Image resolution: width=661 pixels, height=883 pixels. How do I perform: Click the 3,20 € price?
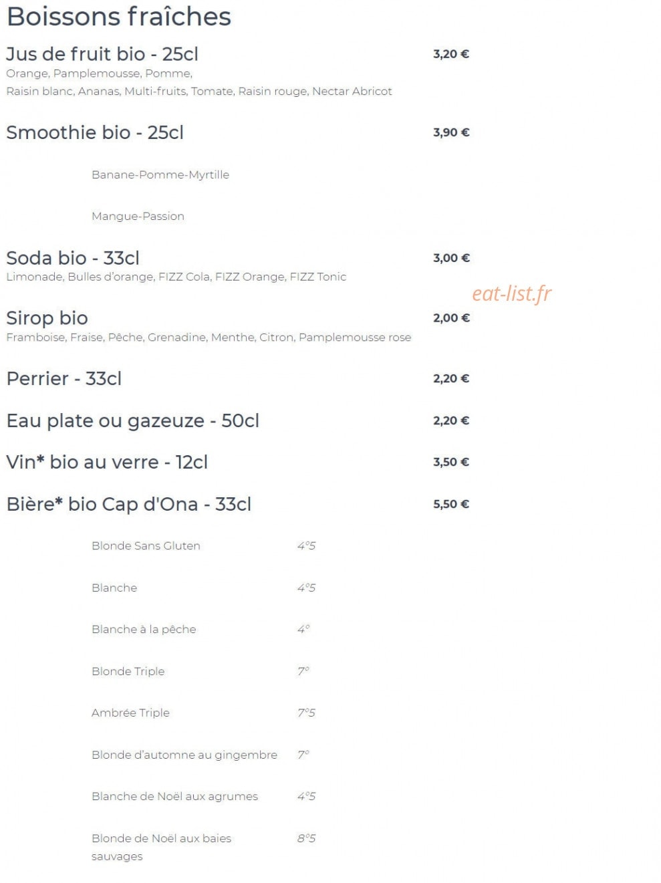pyautogui.click(x=451, y=54)
